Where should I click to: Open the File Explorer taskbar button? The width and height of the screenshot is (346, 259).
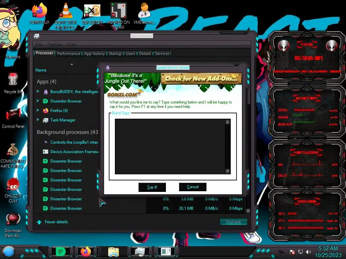(x=114, y=252)
